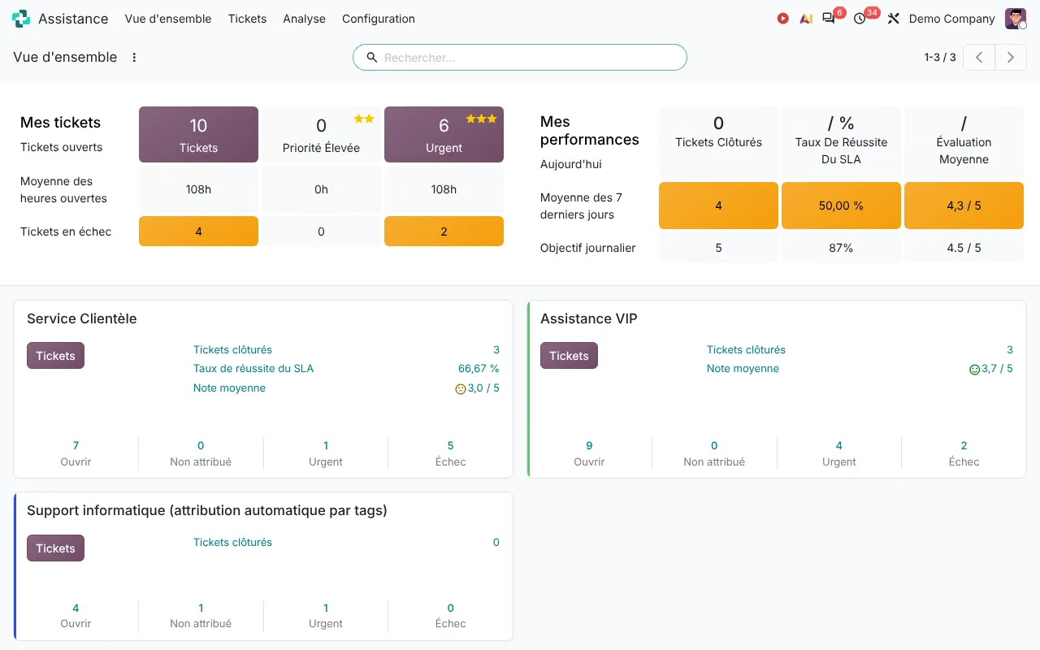
Task: View 9 Ouvrir tickets in Assistance VIP
Action: [589, 453]
